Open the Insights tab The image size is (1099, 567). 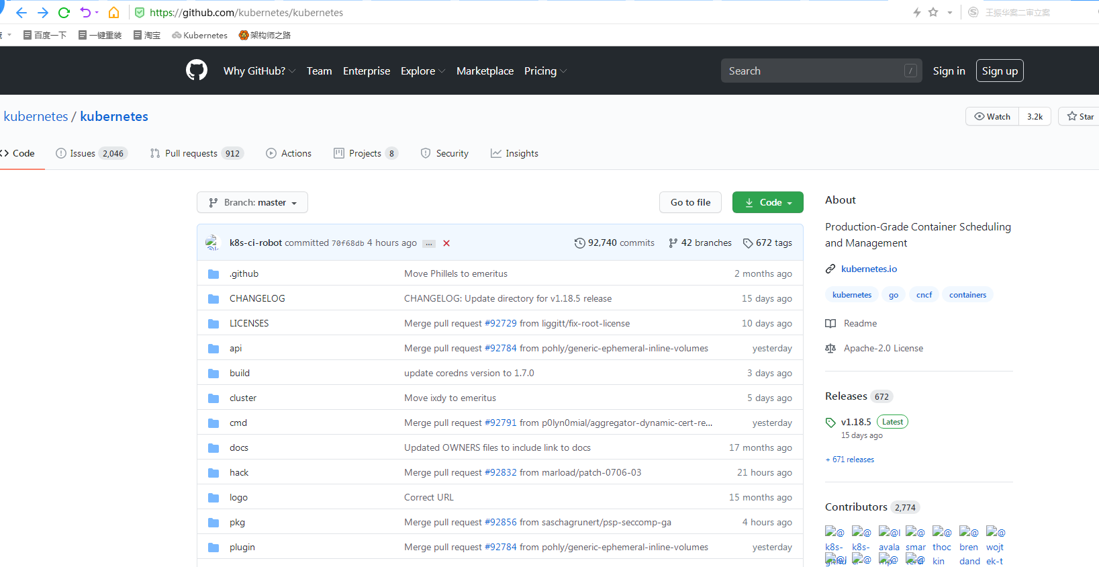tap(514, 153)
